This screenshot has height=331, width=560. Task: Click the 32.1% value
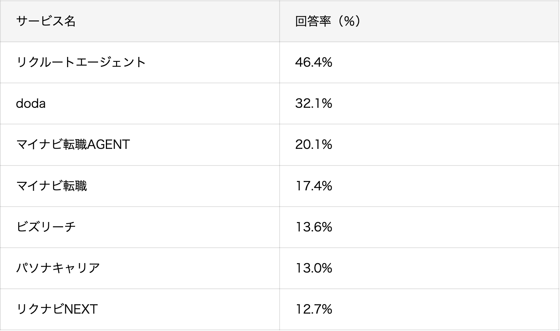314,103
